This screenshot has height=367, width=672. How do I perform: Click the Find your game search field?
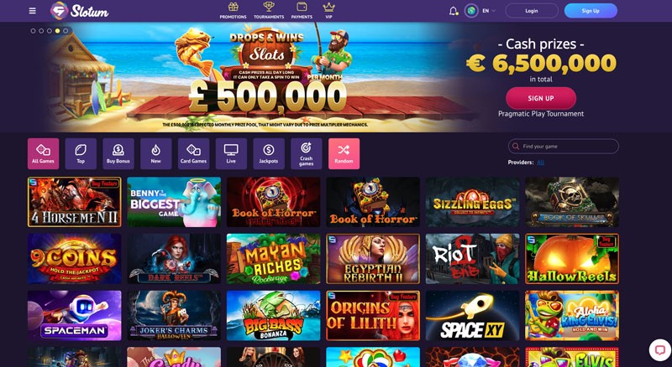[x=564, y=147]
